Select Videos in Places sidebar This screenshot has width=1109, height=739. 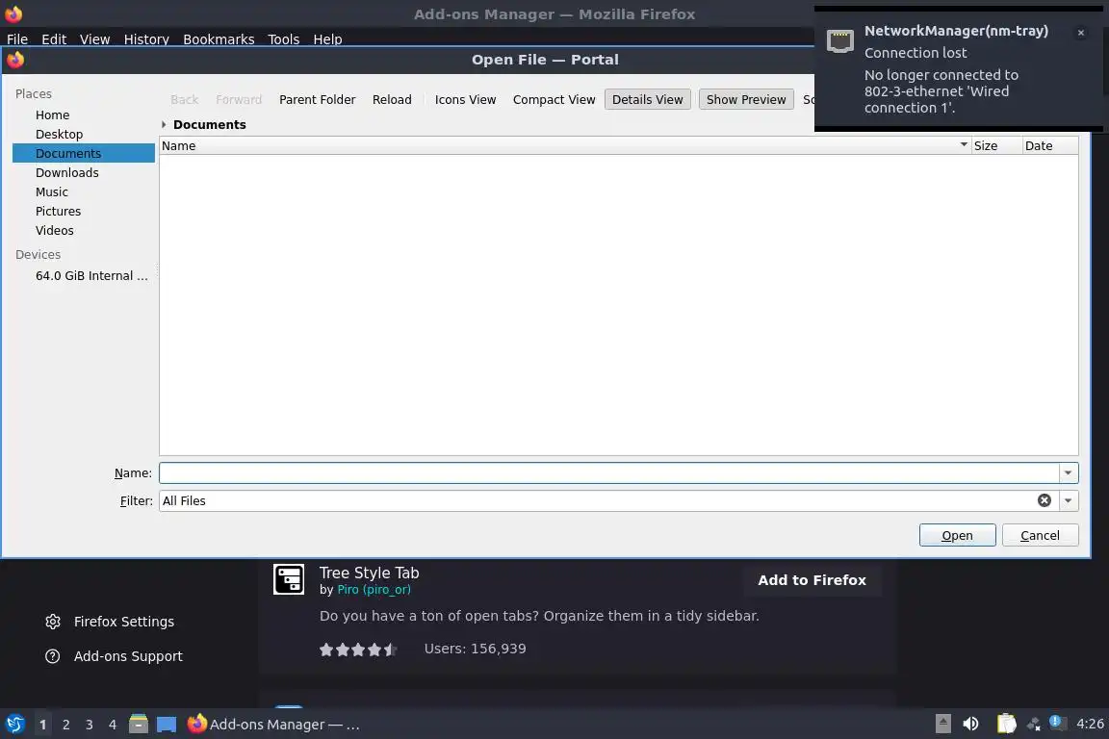point(84,231)
